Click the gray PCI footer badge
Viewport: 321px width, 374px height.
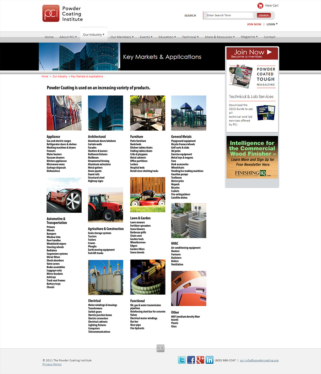point(160,348)
